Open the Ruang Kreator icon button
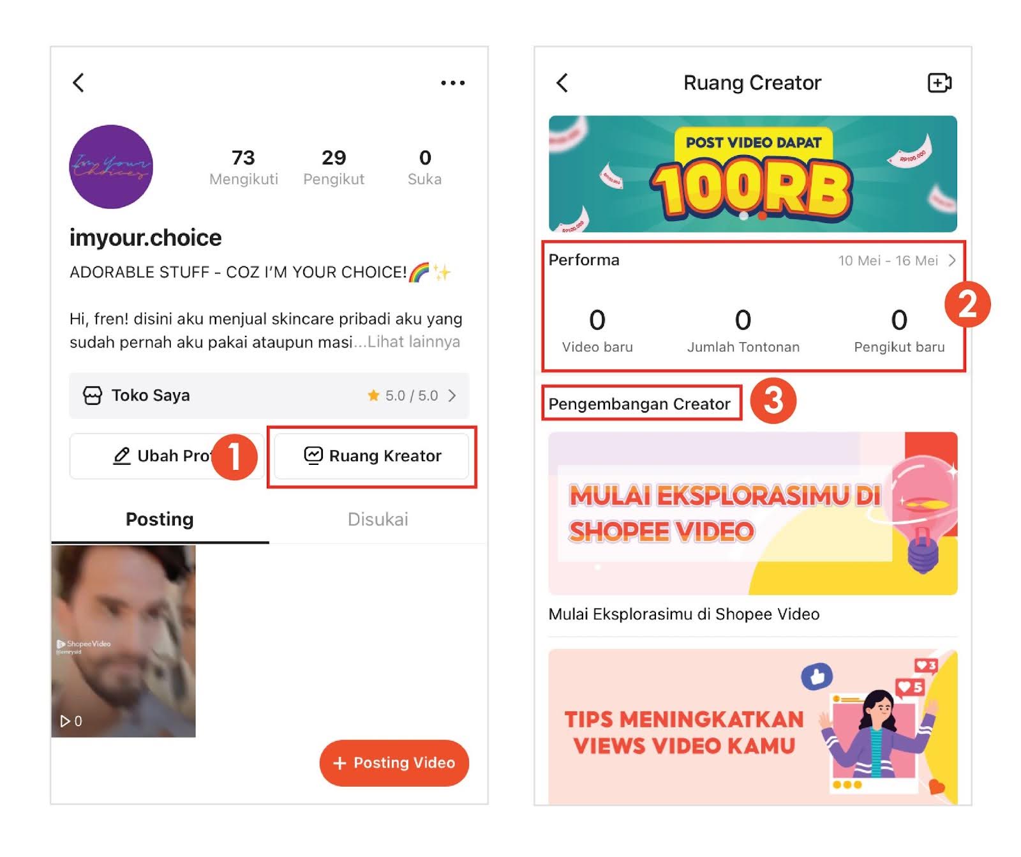This screenshot has height=857, width=1021. pos(313,456)
